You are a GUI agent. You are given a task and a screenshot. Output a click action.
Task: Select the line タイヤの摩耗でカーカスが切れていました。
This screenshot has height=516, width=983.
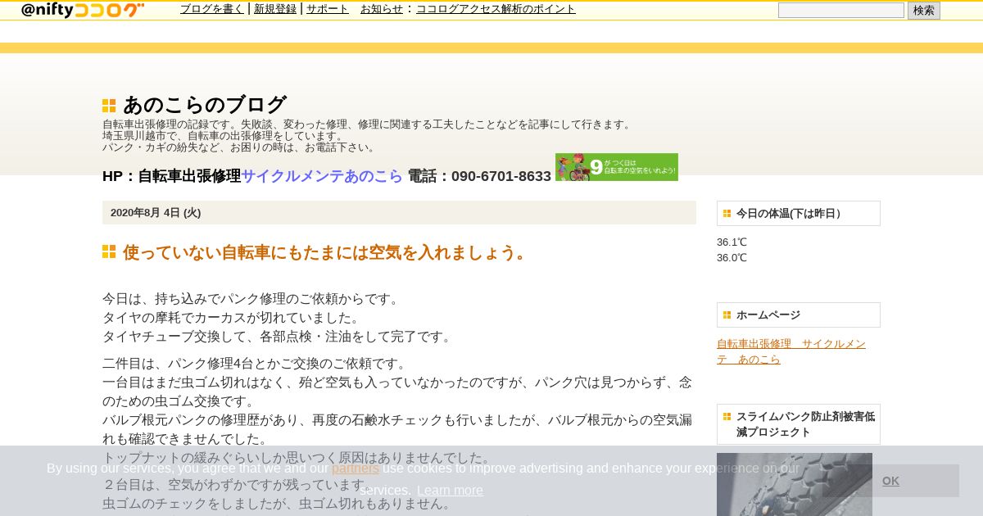pos(232,318)
